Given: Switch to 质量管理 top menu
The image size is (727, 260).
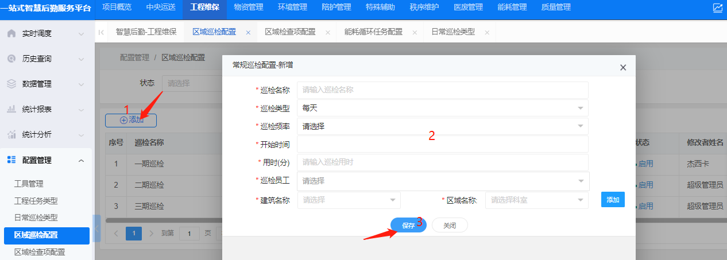Looking at the screenshot, I should pyautogui.click(x=556, y=7).
